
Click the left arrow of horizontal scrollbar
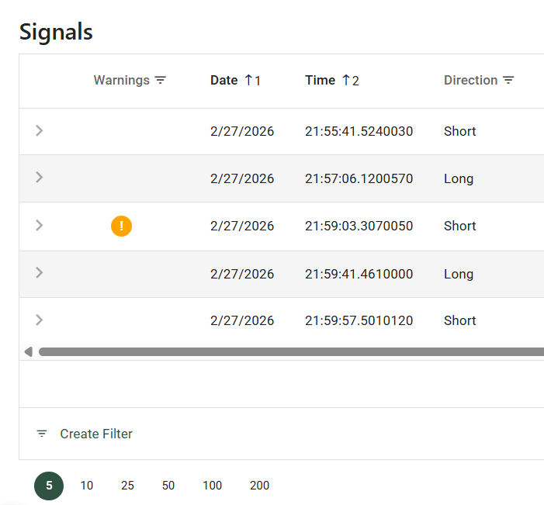(29, 351)
